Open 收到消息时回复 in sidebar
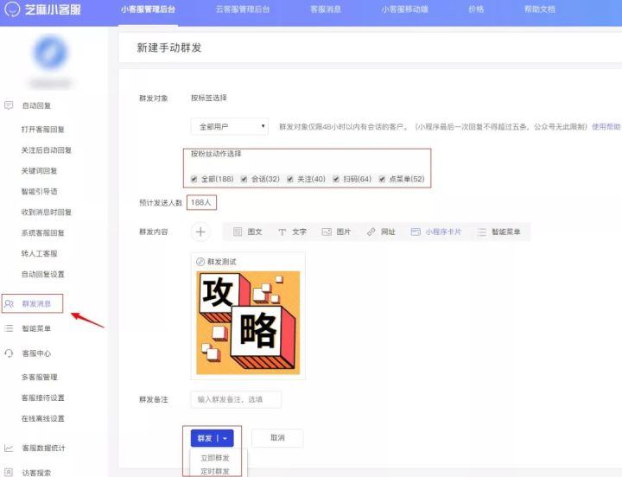Screen dimensions: 622x477 (47, 212)
